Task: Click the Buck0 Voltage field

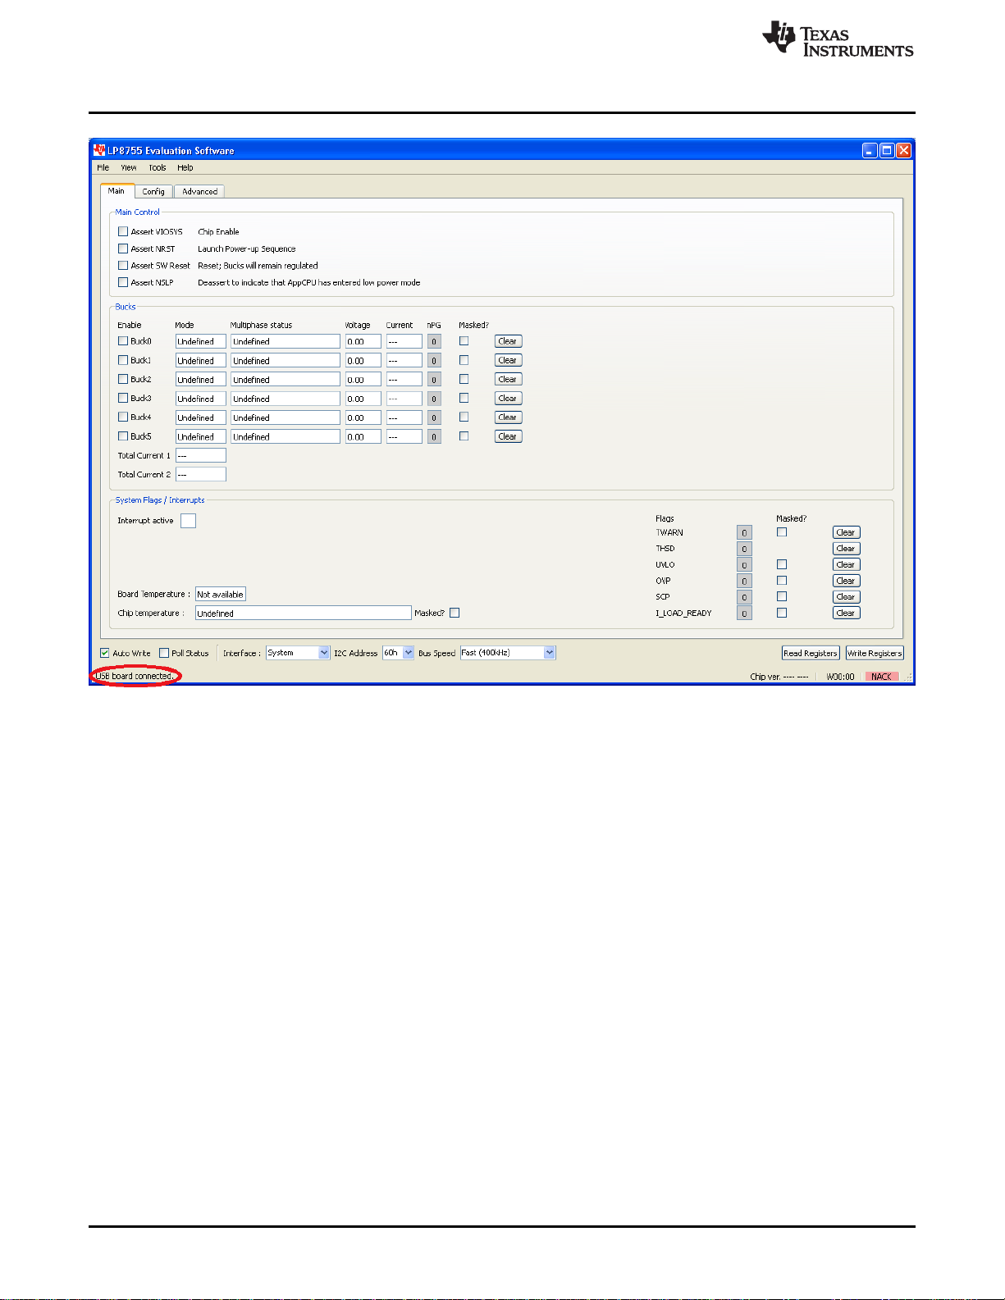Action: [x=363, y=341]
